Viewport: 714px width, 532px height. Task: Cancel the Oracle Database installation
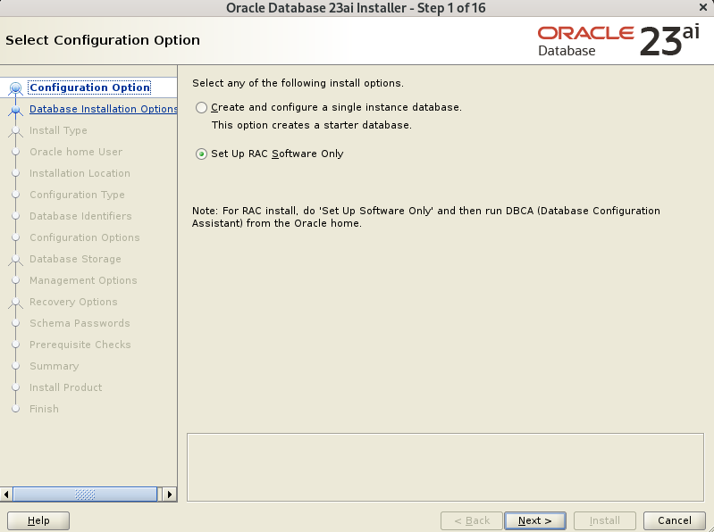coord(675,520)
